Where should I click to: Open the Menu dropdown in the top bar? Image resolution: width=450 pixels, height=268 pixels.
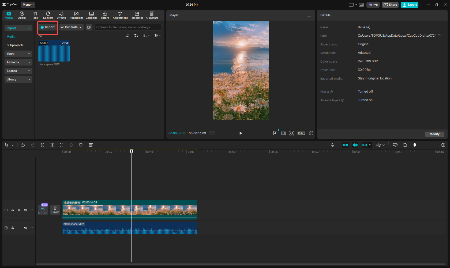pyautogui.click(x=28, y=5)
